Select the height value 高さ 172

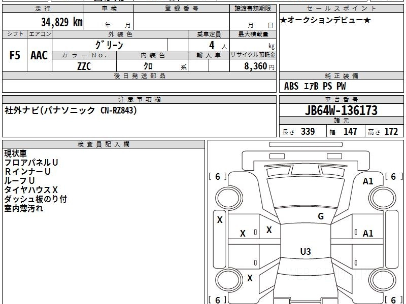383,131
